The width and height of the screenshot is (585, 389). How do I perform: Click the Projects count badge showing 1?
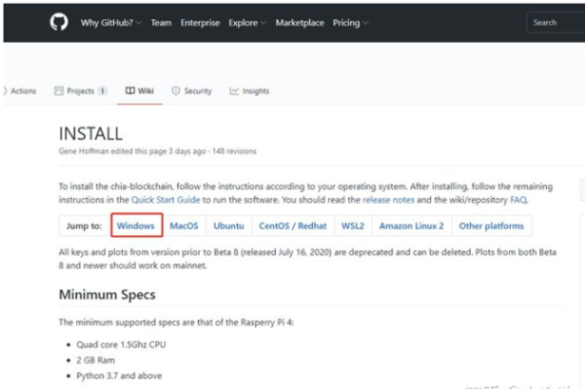pos(102,91)
